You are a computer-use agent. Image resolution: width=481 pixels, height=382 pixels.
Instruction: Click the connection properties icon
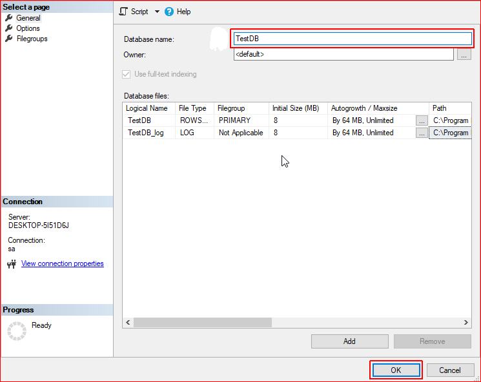click(x=12, y=264)
